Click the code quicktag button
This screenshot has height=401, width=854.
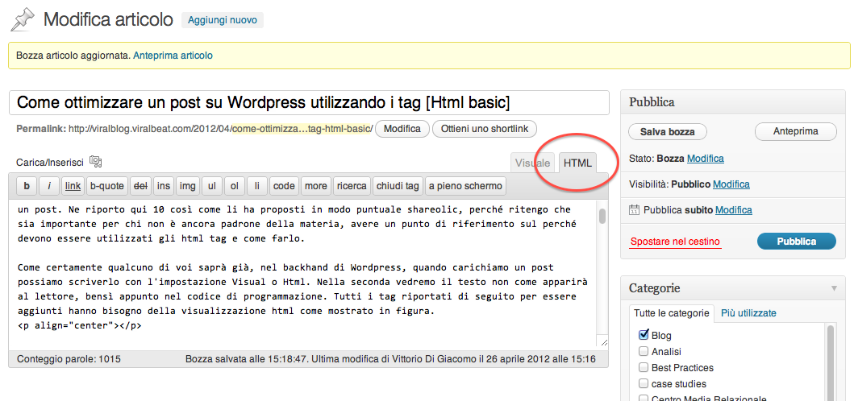[284, 186]
